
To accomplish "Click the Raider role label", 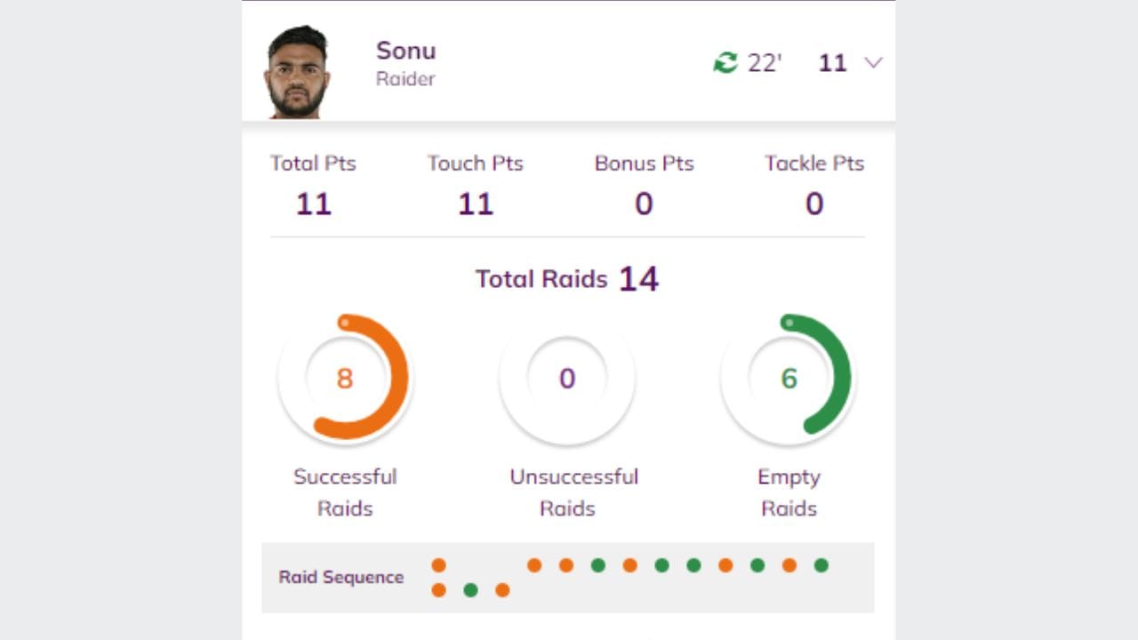I will [405, 79].
